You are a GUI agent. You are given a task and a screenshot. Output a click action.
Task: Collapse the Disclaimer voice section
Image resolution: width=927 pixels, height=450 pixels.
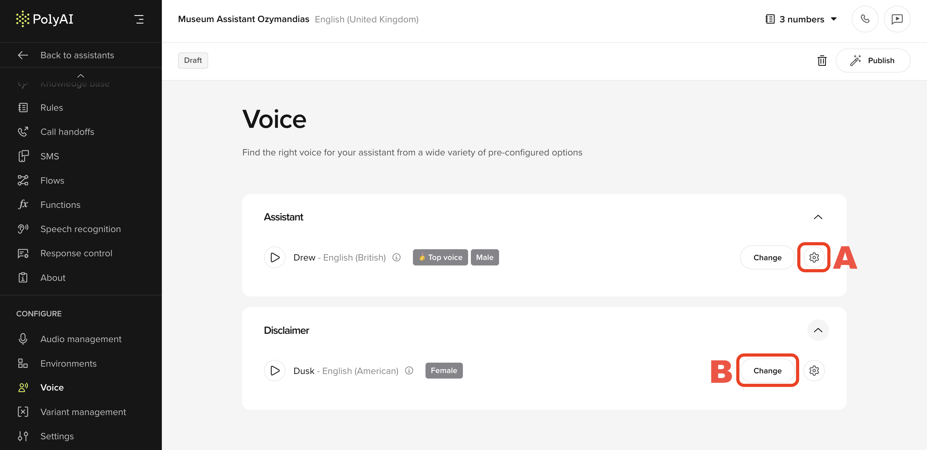[818, 330]
